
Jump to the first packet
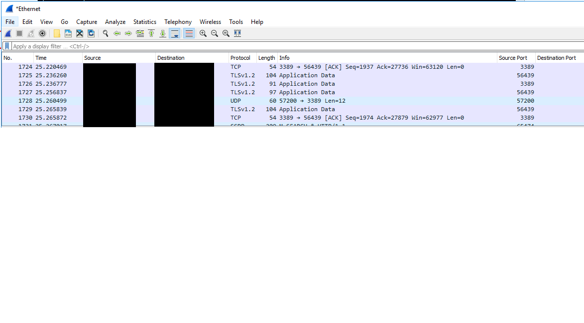point(151,33)
